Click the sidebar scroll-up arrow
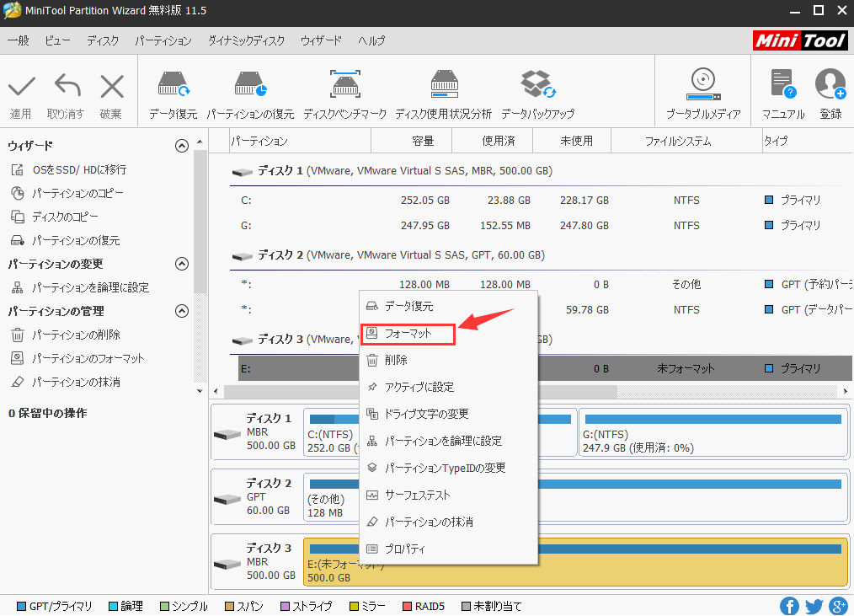The height and width of the screenshot is (616, 854). coord(200,142)
